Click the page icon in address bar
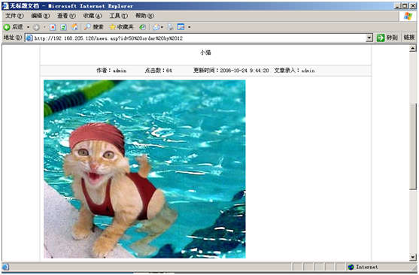The height and width of the screenshot is (275, 419). pos(29,38)
